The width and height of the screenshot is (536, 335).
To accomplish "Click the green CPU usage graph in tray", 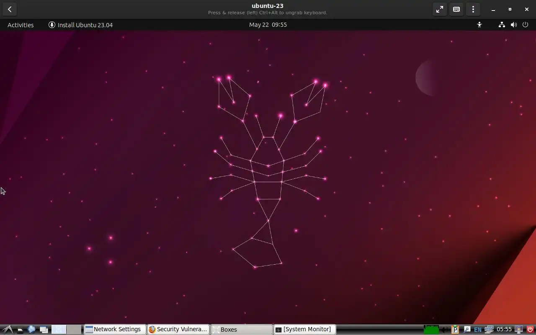I will coord(431,330).
